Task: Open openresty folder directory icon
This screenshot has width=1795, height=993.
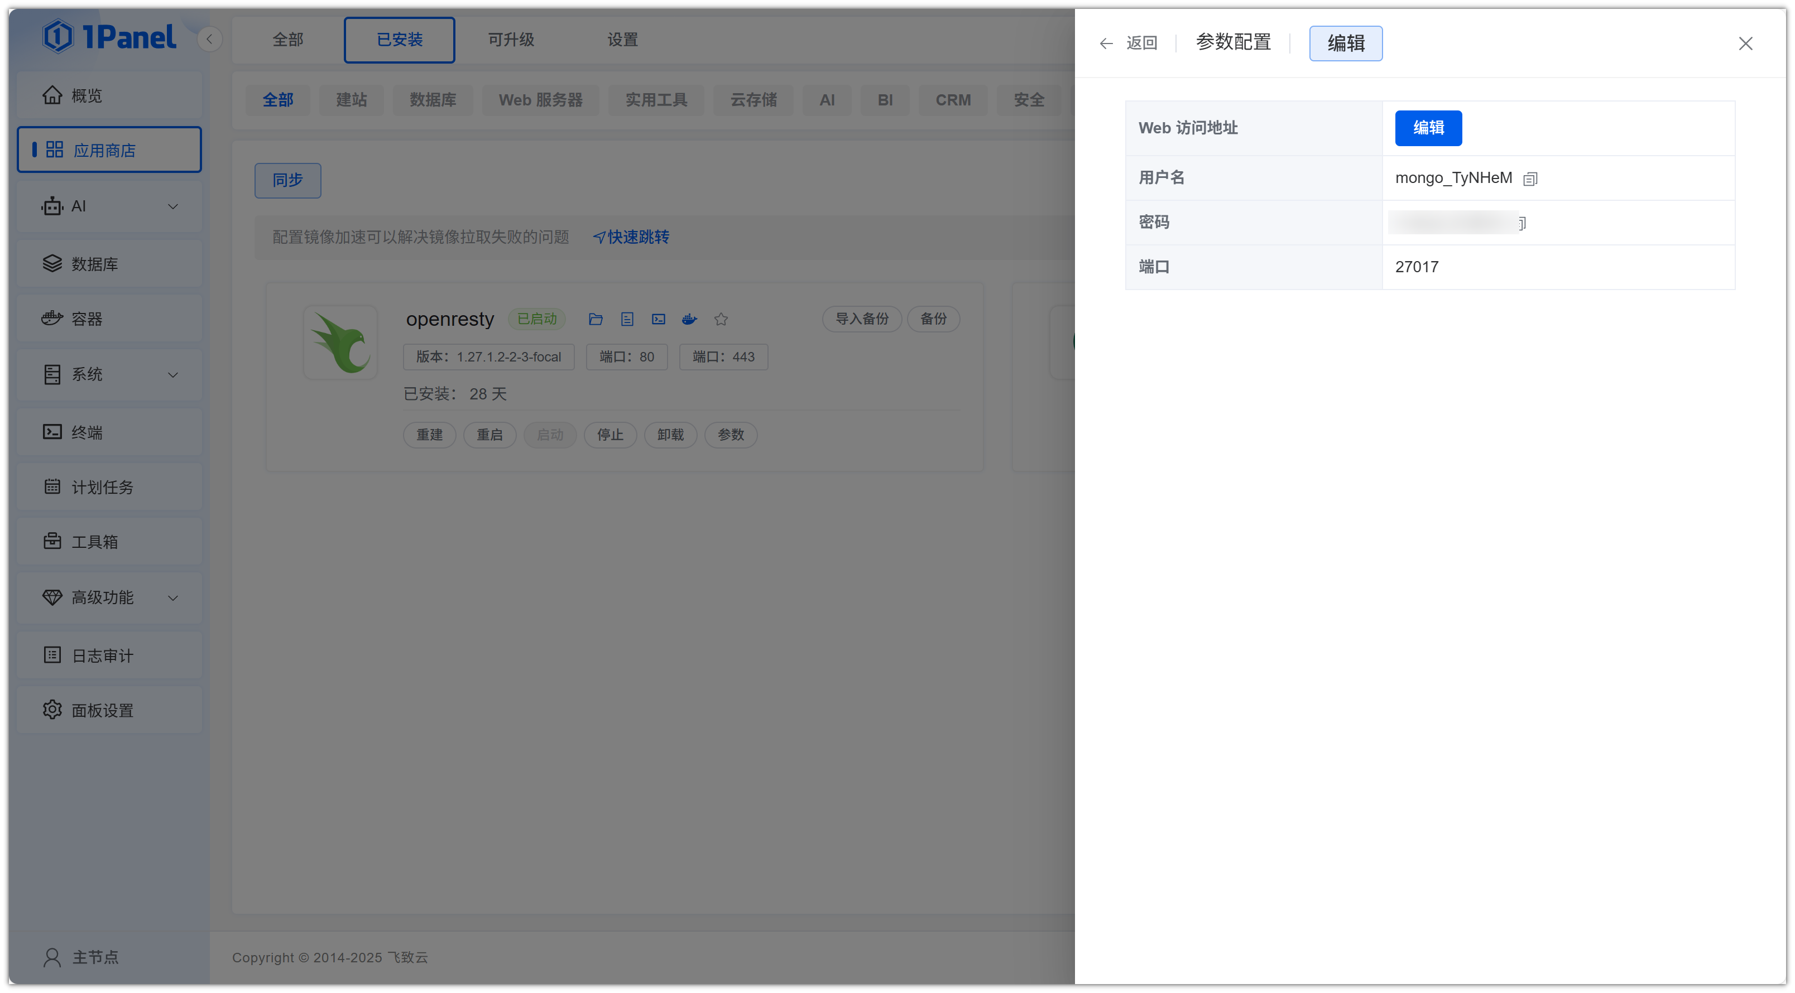Action: pyautogui.click(x=595, y=319)
